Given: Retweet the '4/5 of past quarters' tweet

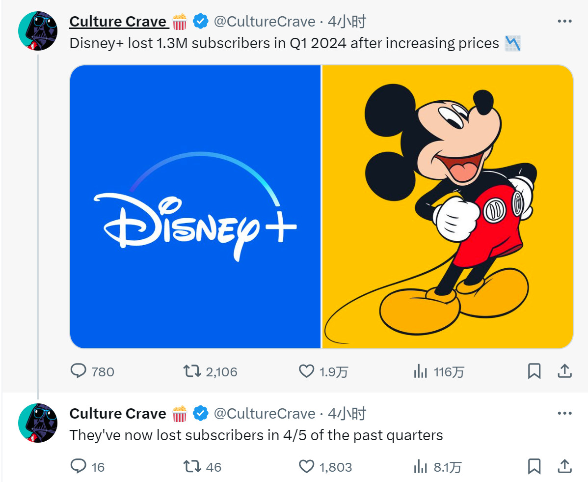Looking at the screenshot, I should point(192,466).
